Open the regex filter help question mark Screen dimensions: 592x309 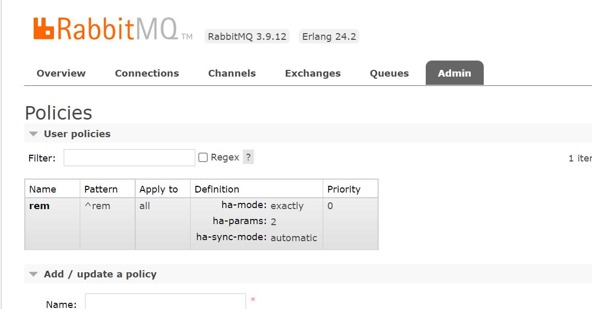248,157
